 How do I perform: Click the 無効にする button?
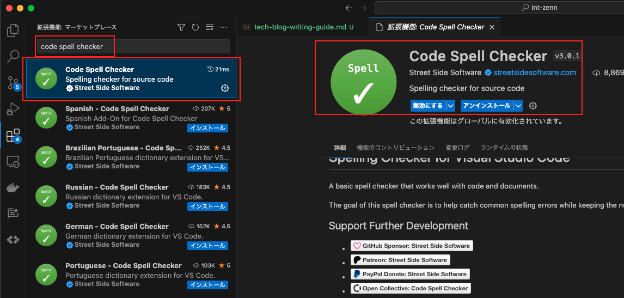(428, 106)
